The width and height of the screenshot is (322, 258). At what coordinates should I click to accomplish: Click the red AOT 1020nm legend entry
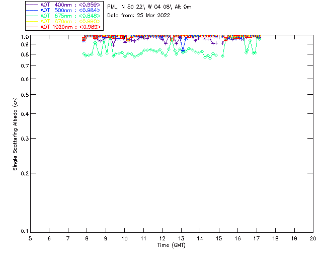(63, 27)
